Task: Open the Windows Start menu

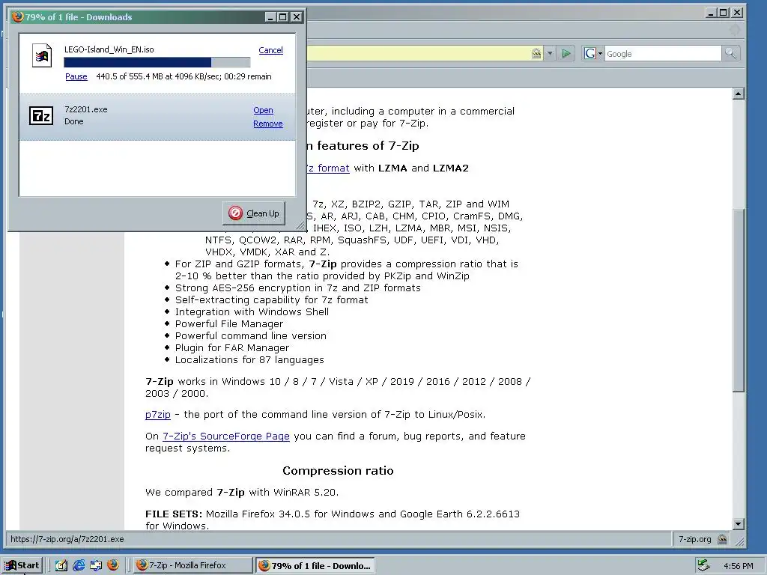Action: [x=22, y=565]
